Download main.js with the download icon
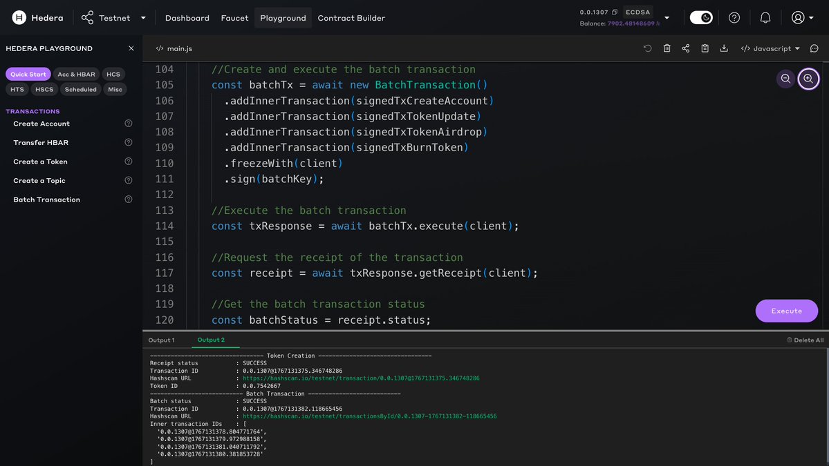Image resolution: width=829 pixels, height=466 pixels. [x=724, y=48]
